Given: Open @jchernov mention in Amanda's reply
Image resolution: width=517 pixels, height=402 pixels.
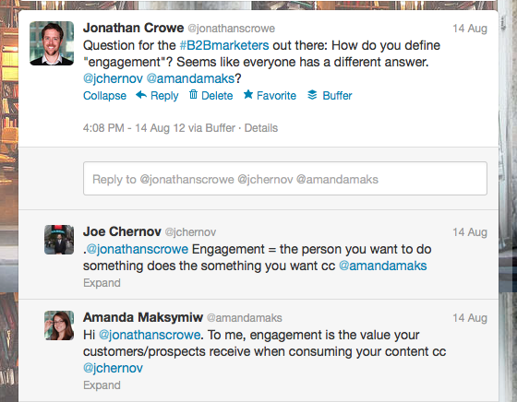Looking at the screenshot, I should pyautogui.click(x=113, y=368).
